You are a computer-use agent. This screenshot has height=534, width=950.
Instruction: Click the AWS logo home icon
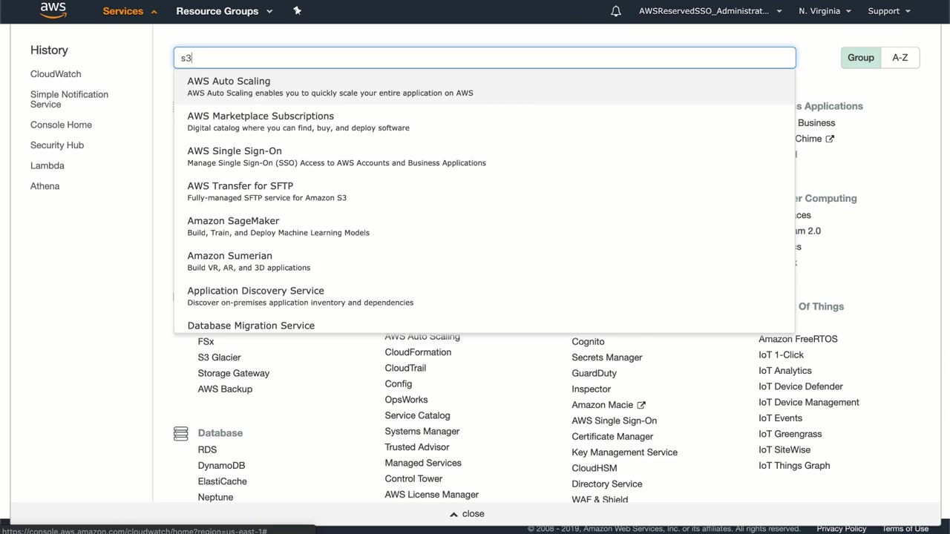coord(53,10)
